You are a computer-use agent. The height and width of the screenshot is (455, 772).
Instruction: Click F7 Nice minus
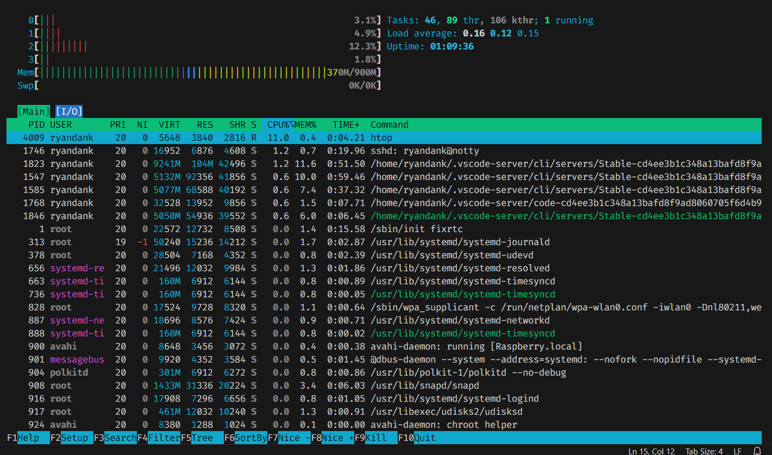pos(289,438)
